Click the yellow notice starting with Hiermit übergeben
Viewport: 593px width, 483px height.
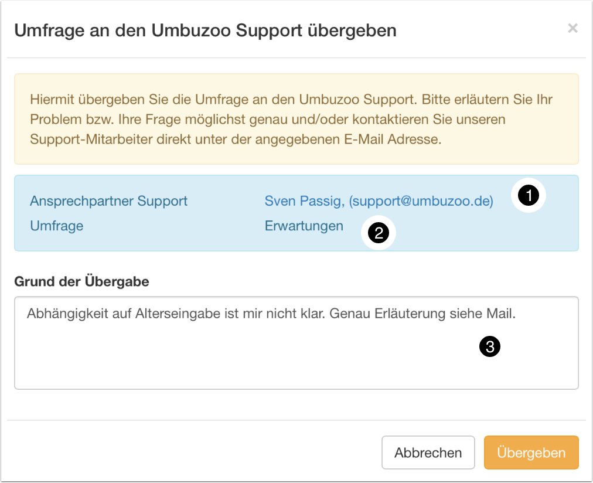coord(296,118)
